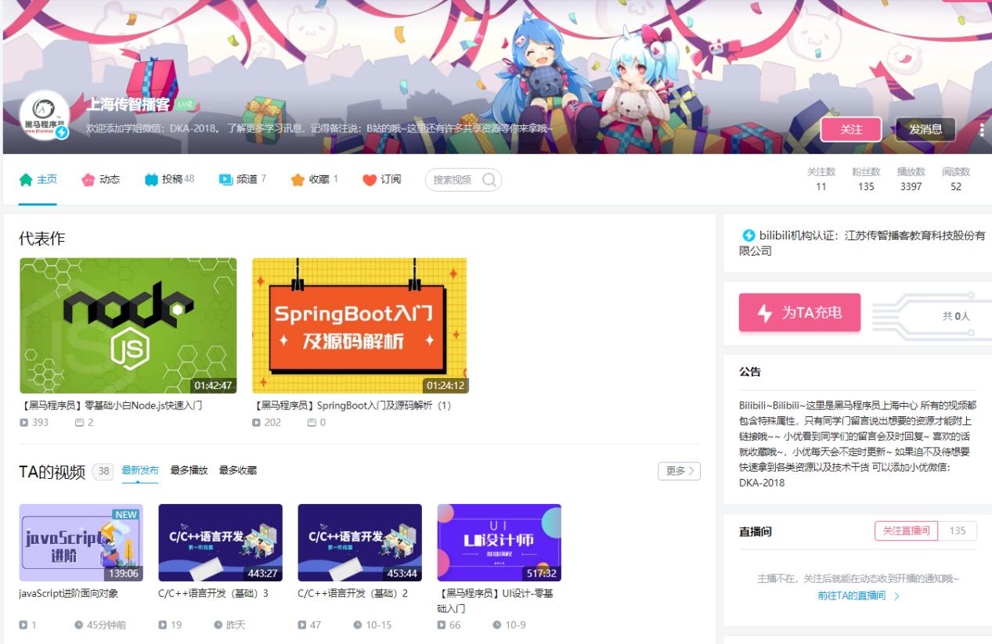This screenshot has width=992, height=644.
Task: Click play count icon showing 202
Action: [257, 423]
